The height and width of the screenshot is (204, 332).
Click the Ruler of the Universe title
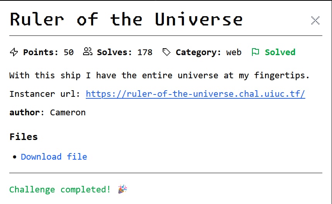click(126, 19)
